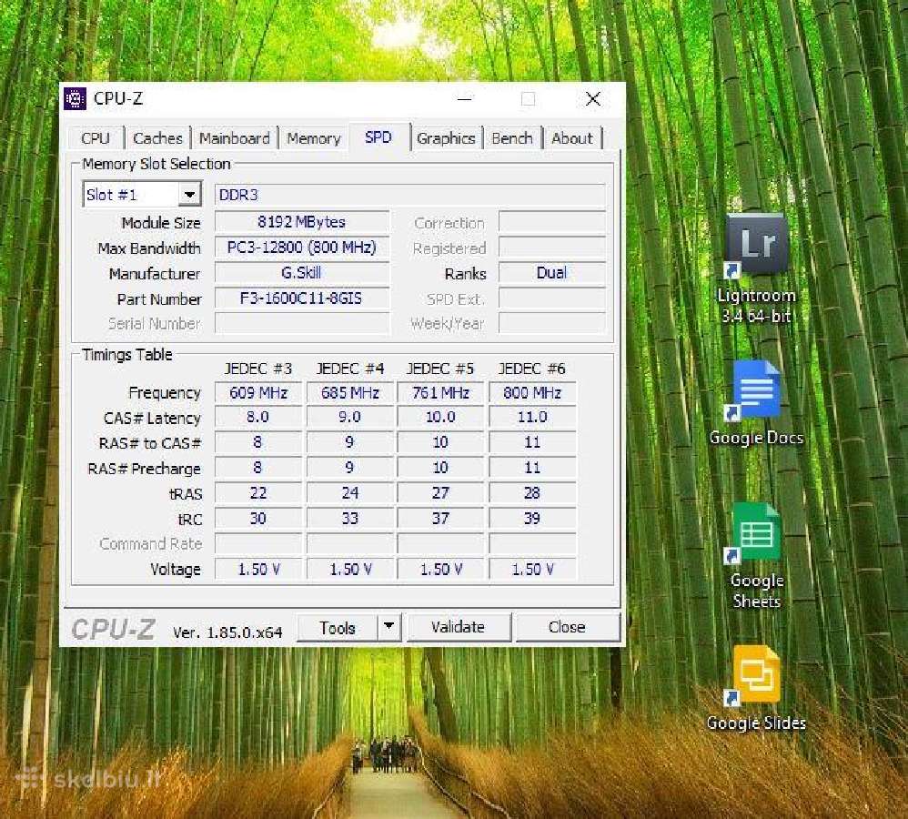Expand the Slot #1 memory slot dropdown
908x819 pixels.
pyautogui.click(x=189, y=195)
